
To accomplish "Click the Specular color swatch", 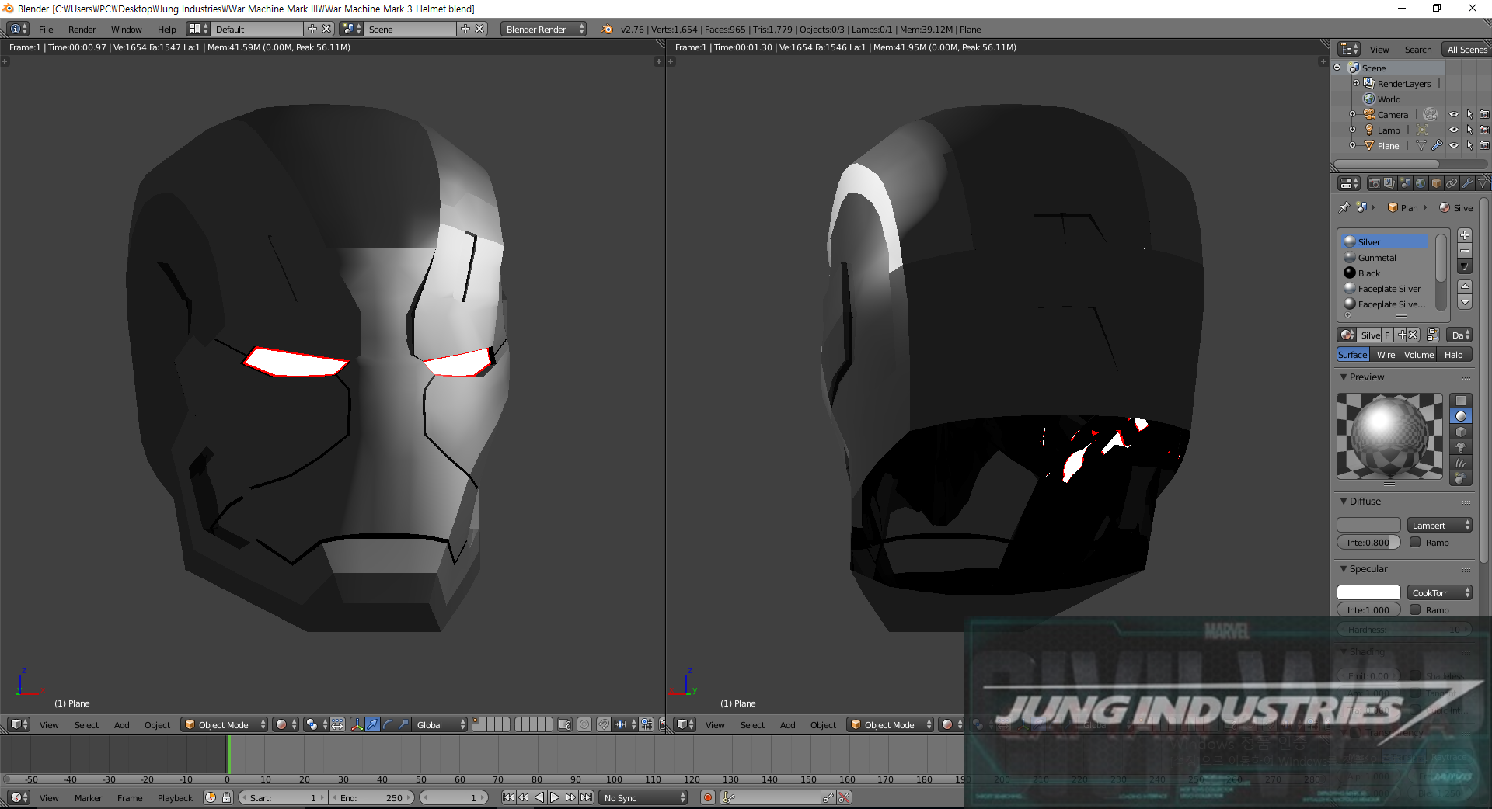I will pos(1368,592).
